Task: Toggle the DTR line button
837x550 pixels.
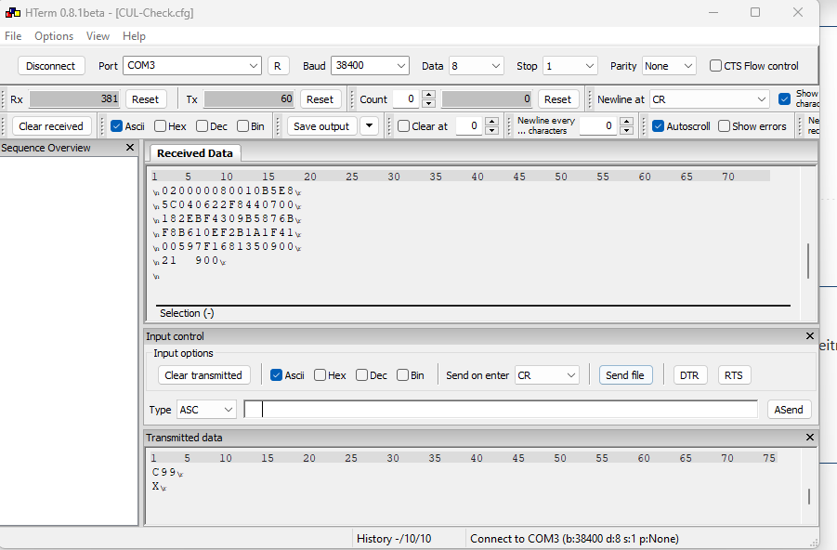Action: (x=689, y=375)
